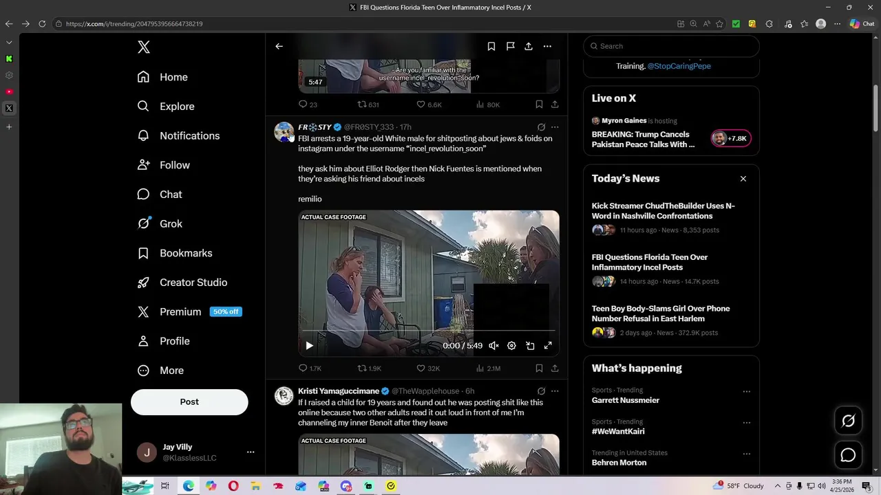
Task: Click the Post button
Action: tap(189, 401)
